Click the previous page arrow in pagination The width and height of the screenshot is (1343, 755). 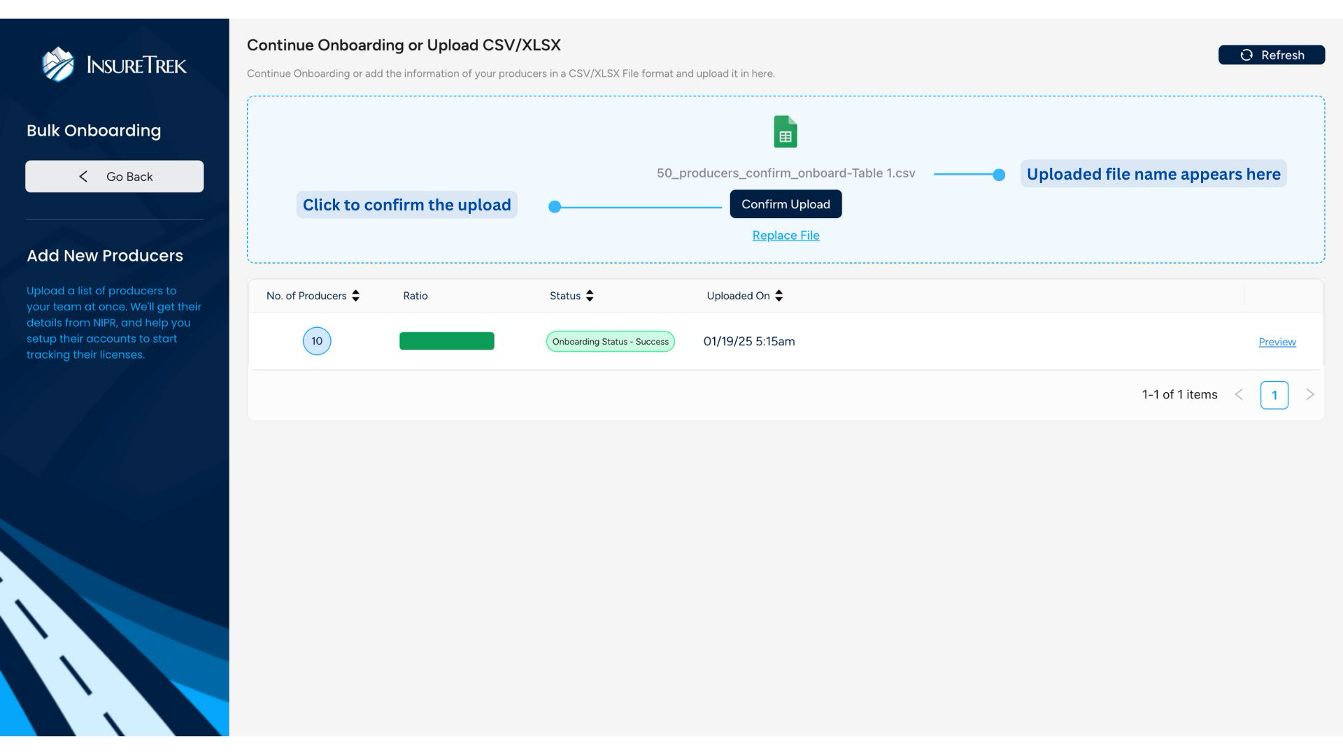[x=1239, y=394]
